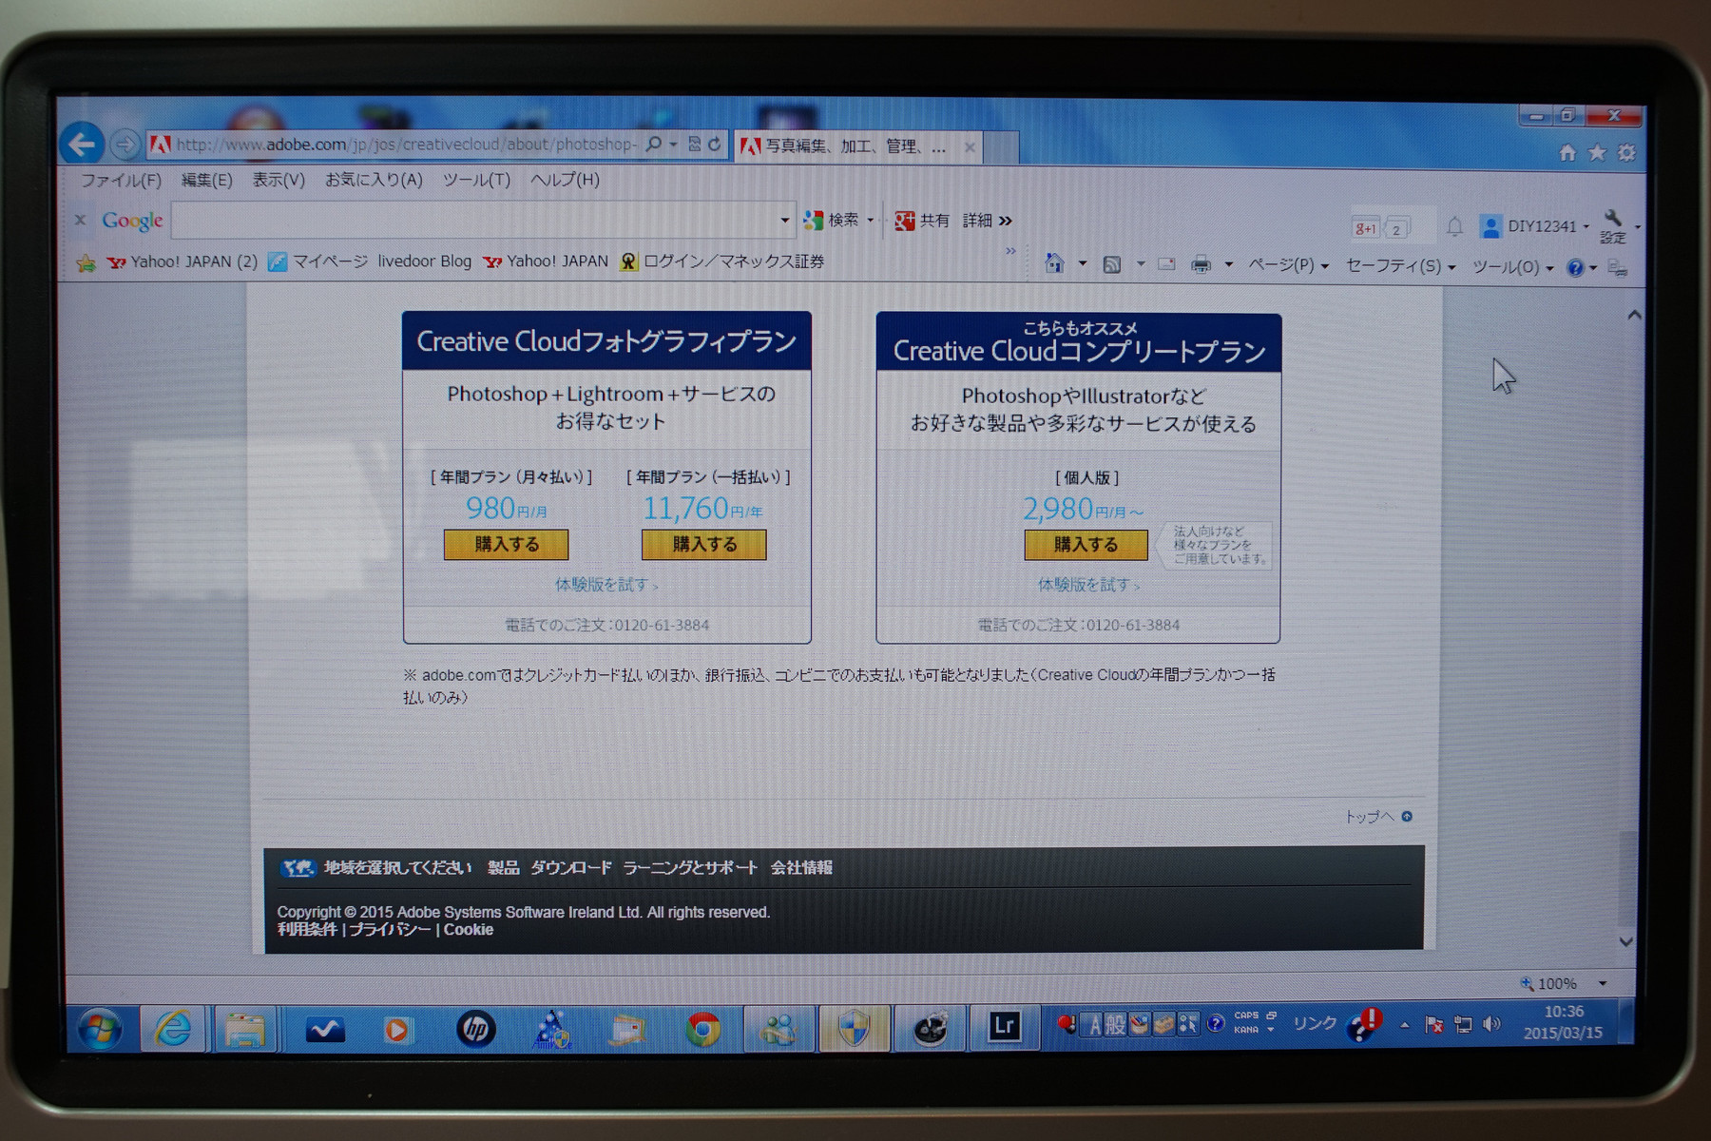Open Internet Explorer taskbar icon
The width and height of the screenshot is (1711, 1141).
point(173,1030)
